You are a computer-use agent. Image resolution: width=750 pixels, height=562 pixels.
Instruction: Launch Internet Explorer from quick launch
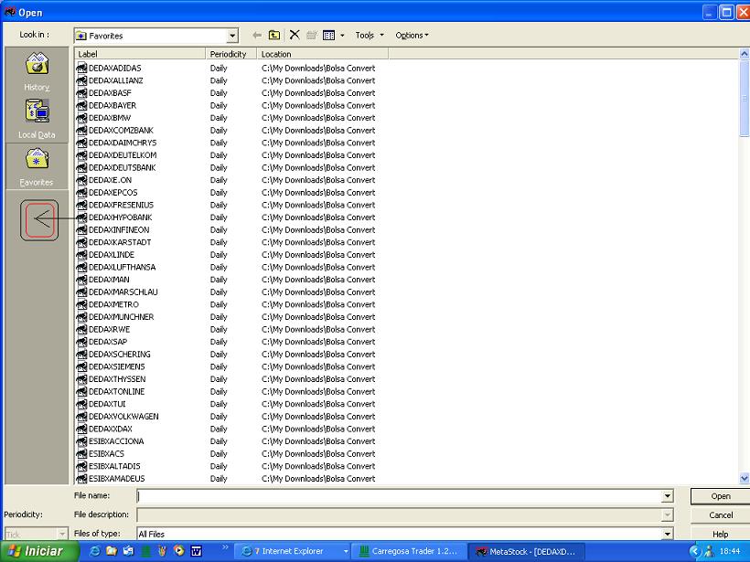tap(95, 551)
